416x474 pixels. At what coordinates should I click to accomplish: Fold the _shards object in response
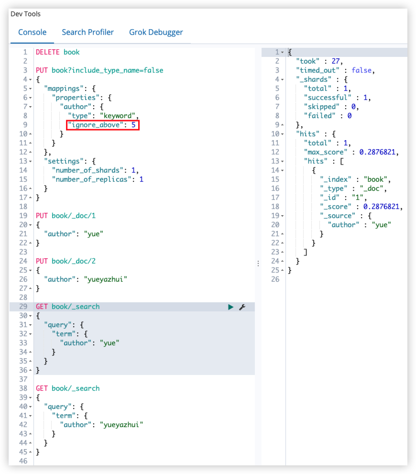pyautogui.click(x=283, y=80)
